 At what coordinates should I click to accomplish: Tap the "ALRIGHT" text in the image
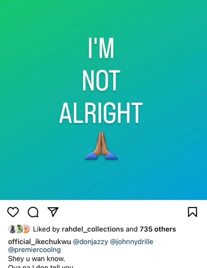101,113
